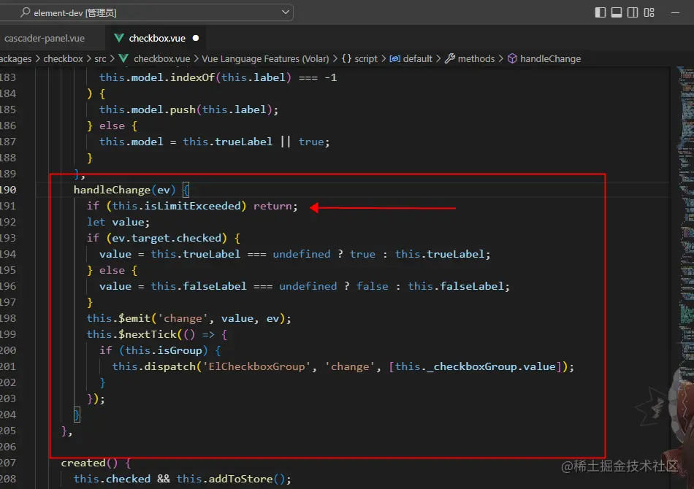
Task: Click line number 190 in gutter
Action: pos(8,190)
